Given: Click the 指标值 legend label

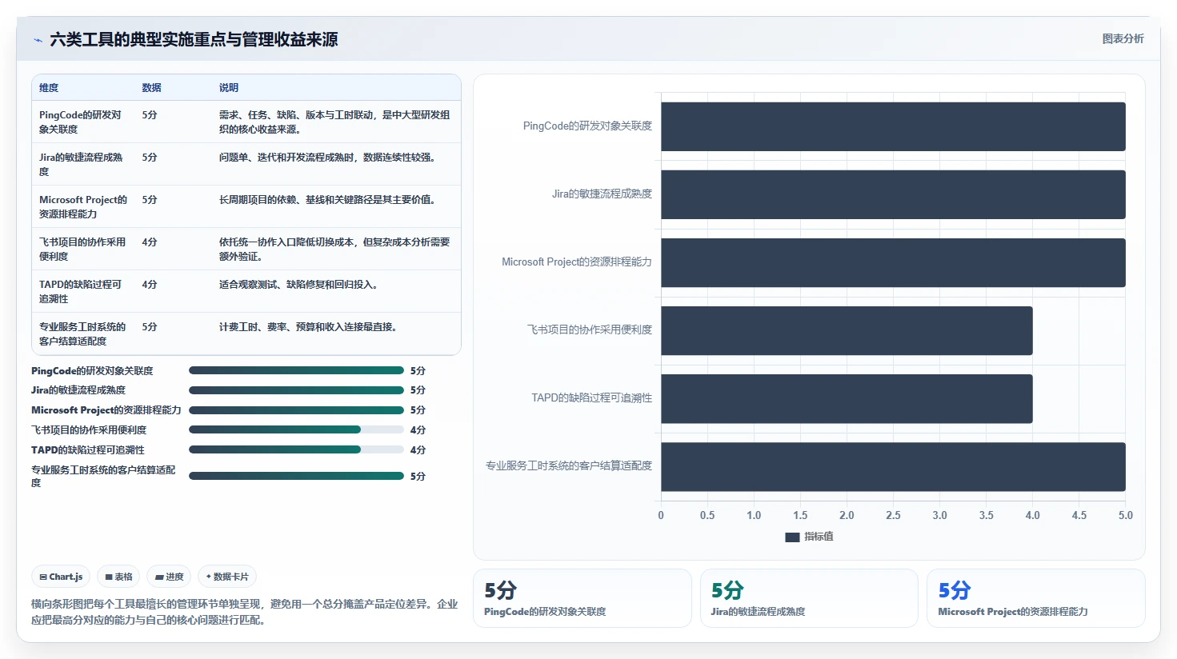Looking at the screenshot, I should tap(819, 537).
